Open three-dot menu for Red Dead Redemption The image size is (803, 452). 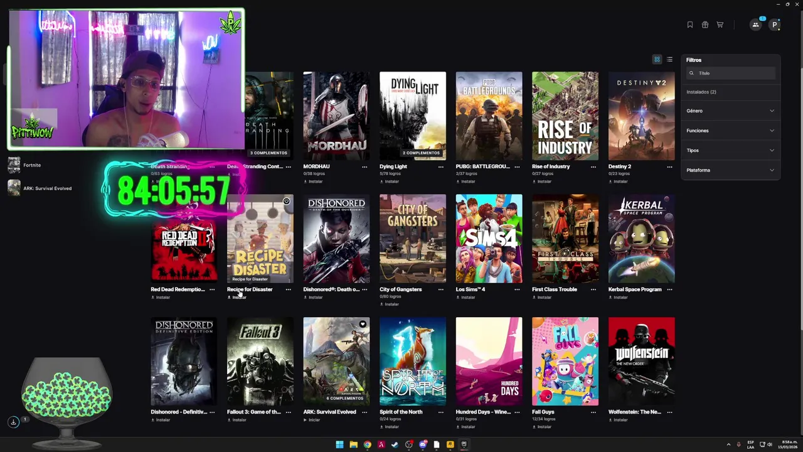(x=212, y=289)
